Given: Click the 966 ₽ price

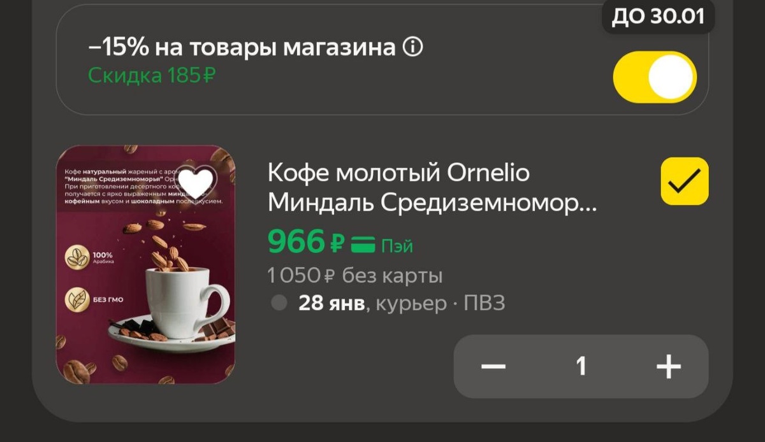Looking at the screenshot, I should click(x=307, y=241).
